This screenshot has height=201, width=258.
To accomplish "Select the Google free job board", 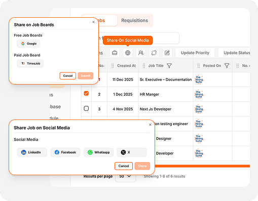I will [x=28, y=44].
